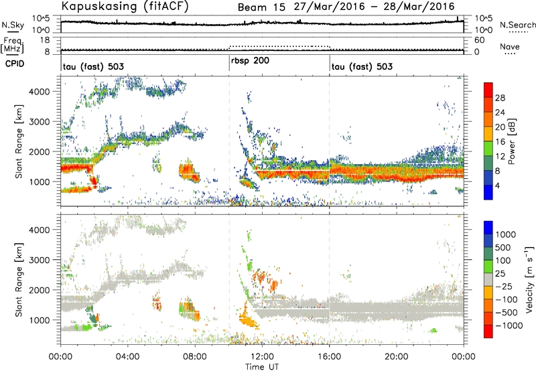Click the Nave legend label
The width and height of the screenshot is (536, 371).
510,46
